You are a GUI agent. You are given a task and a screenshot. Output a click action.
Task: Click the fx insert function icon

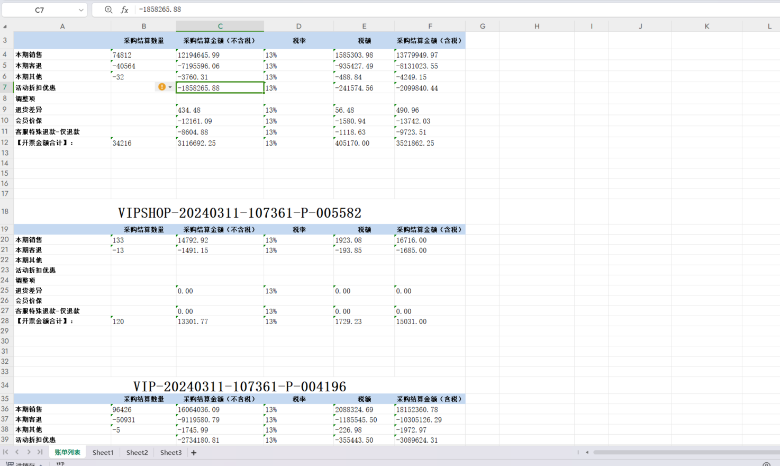pyautogui.click(x=124, y=10)
